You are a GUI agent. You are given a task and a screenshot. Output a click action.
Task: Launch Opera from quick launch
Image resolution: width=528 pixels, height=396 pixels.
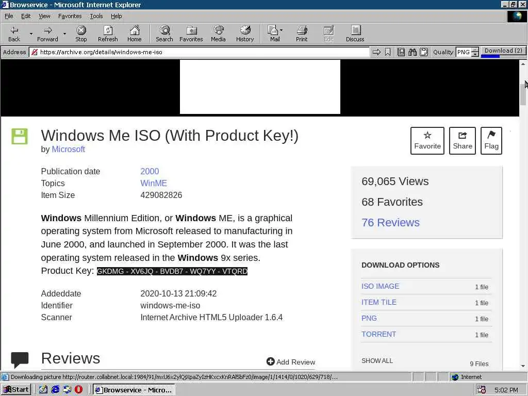pyautogui.click(x=78, y=390)
